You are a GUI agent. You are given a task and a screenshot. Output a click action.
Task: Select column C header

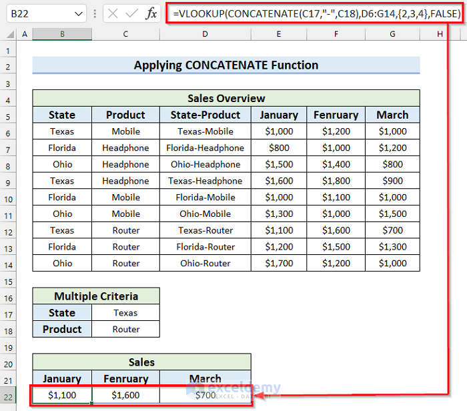coord(125,34)
